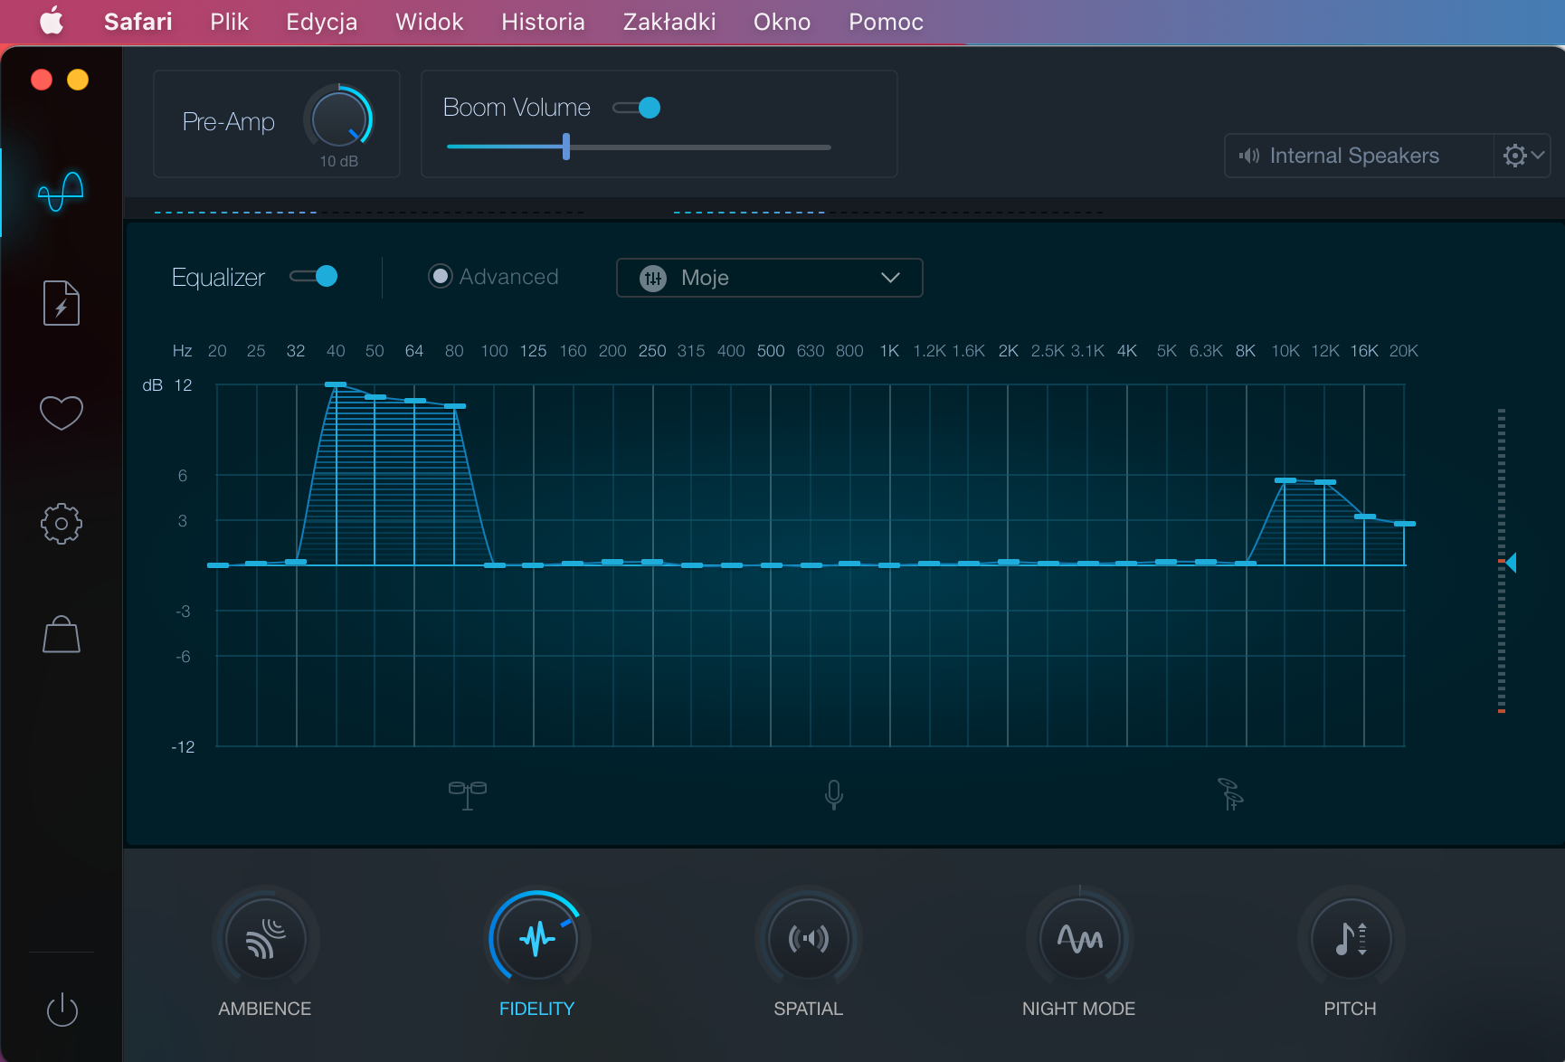Image resolution: width=1565 pixels, height=1062 pixels.
Task: Open the Pomoc menu
Action: [x=887, y=22]
